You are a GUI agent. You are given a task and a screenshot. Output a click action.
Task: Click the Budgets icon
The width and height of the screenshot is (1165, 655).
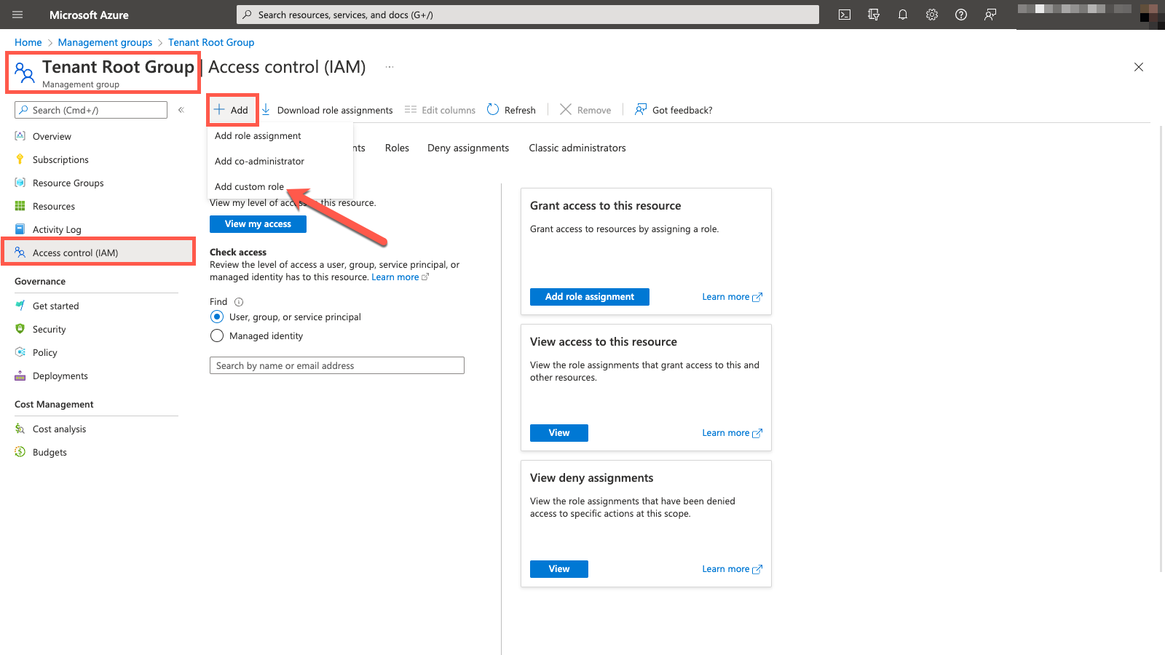click(20, 452)
